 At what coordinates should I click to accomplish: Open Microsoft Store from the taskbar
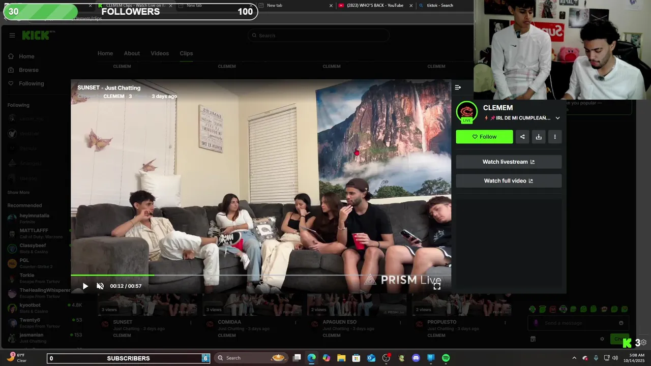tap(356, 358)
